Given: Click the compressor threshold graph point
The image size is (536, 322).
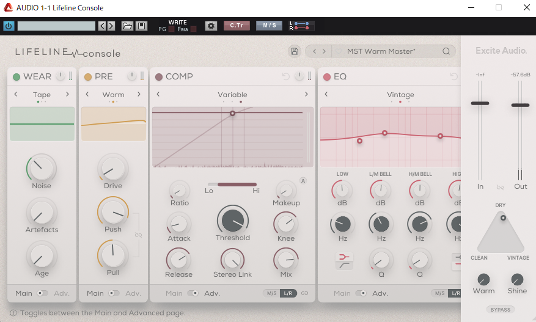Looking at the screenshot, I should click(x=232, y=113).
